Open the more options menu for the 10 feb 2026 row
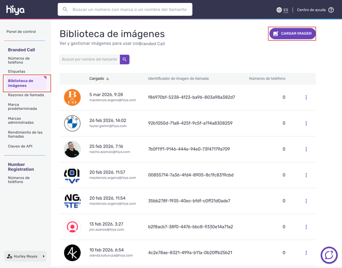This screenshot has height=268, width=342. pos(306,253)
